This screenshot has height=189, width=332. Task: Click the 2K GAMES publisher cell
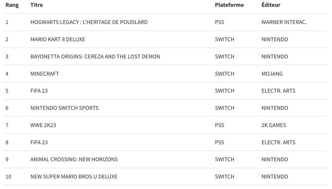coord(274,125)
